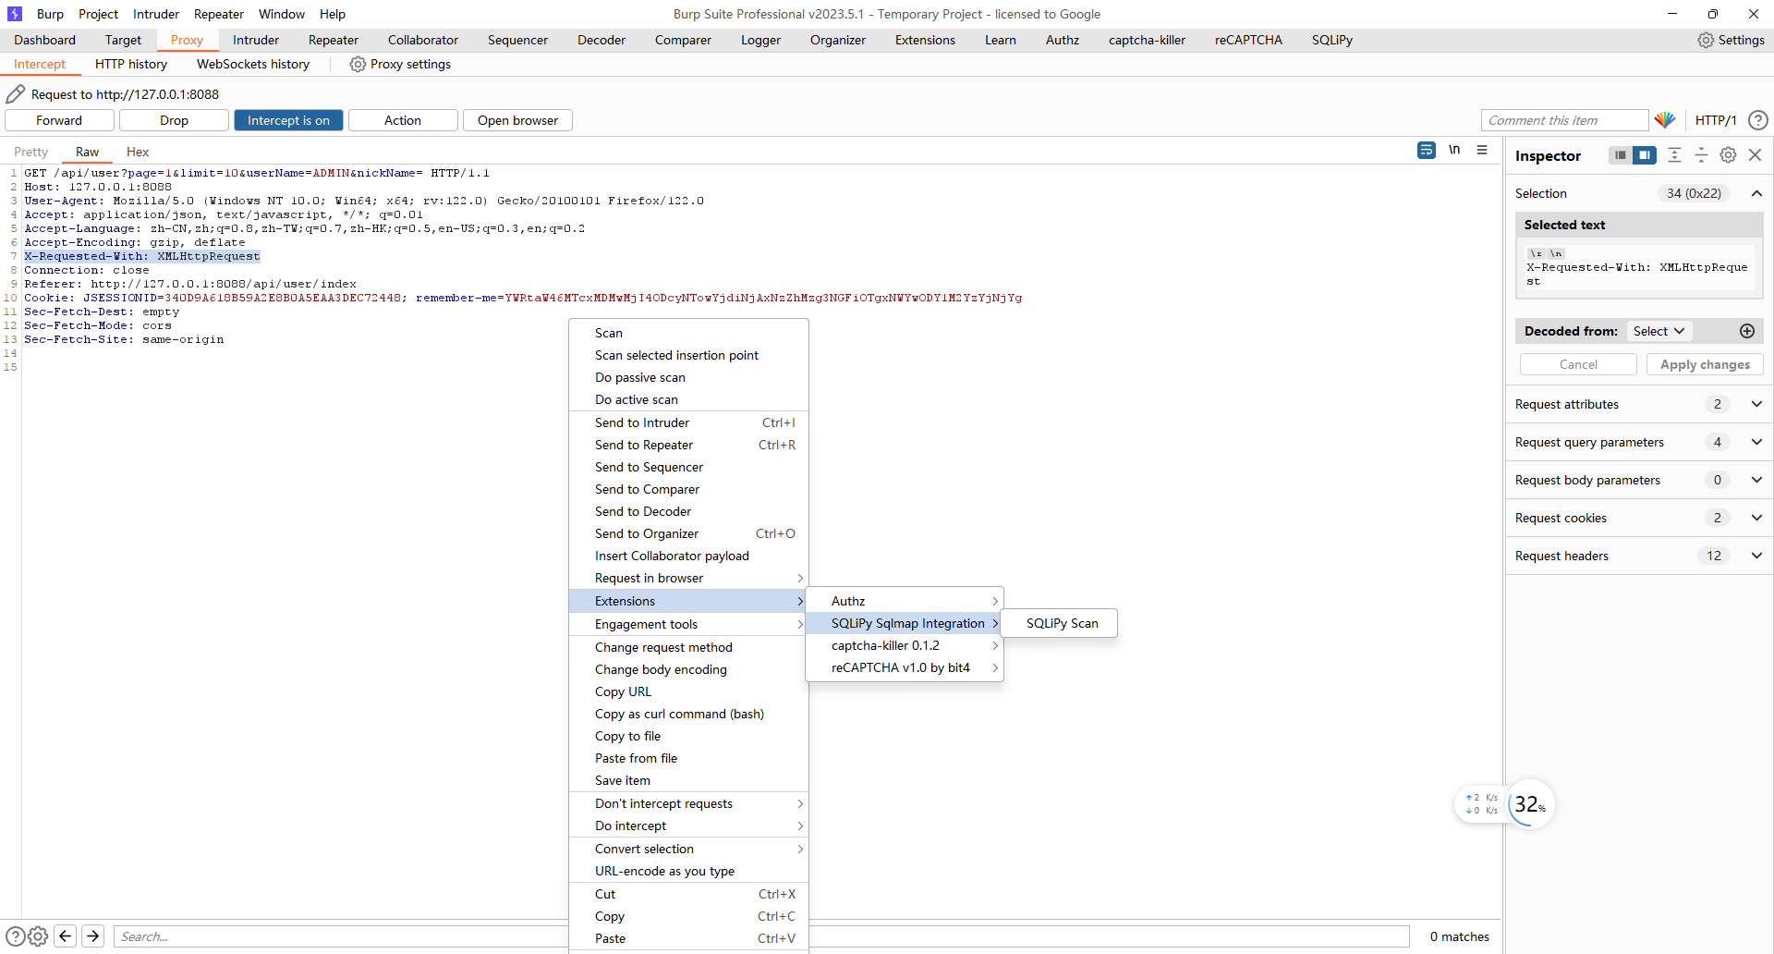Open the Decoded from Select dropdown
This screenshot has height=954, width=1774.
click(1659, 331)
